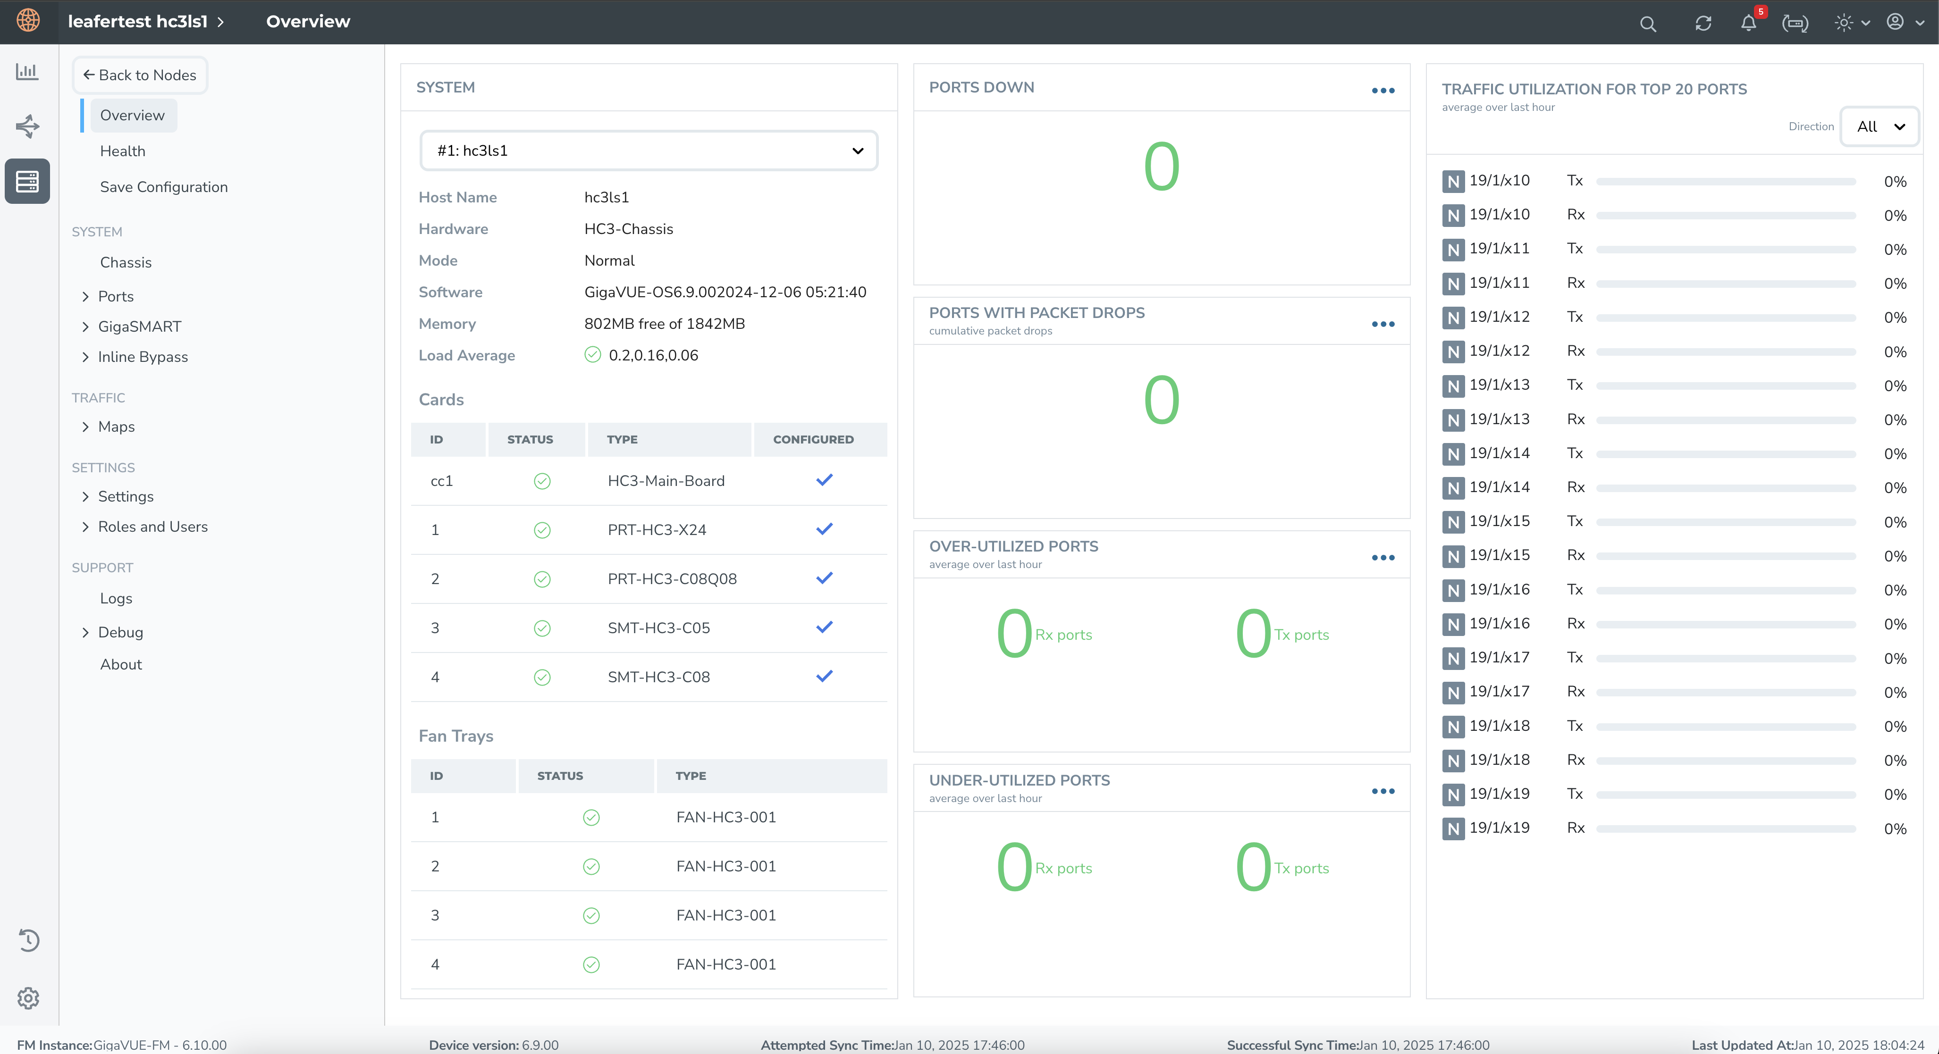Open Over-Utilized Ports three-dot menu

(x=1383, y=558)
